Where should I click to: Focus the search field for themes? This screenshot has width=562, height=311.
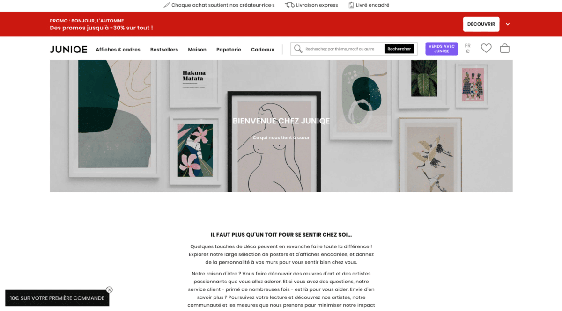point(344,49)
